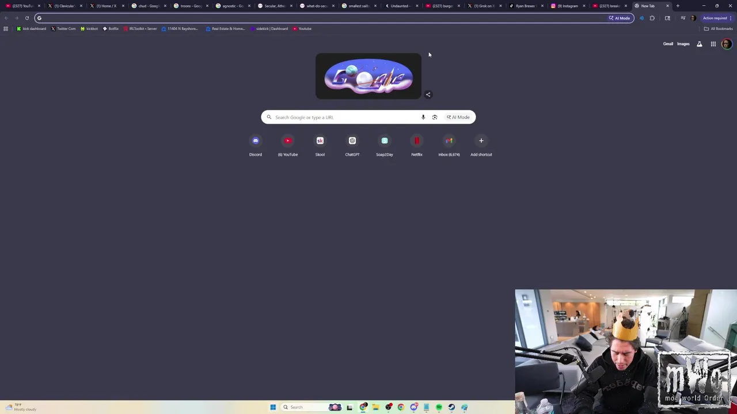
Task: Share the Google Doodle
Action: [428, 94]
